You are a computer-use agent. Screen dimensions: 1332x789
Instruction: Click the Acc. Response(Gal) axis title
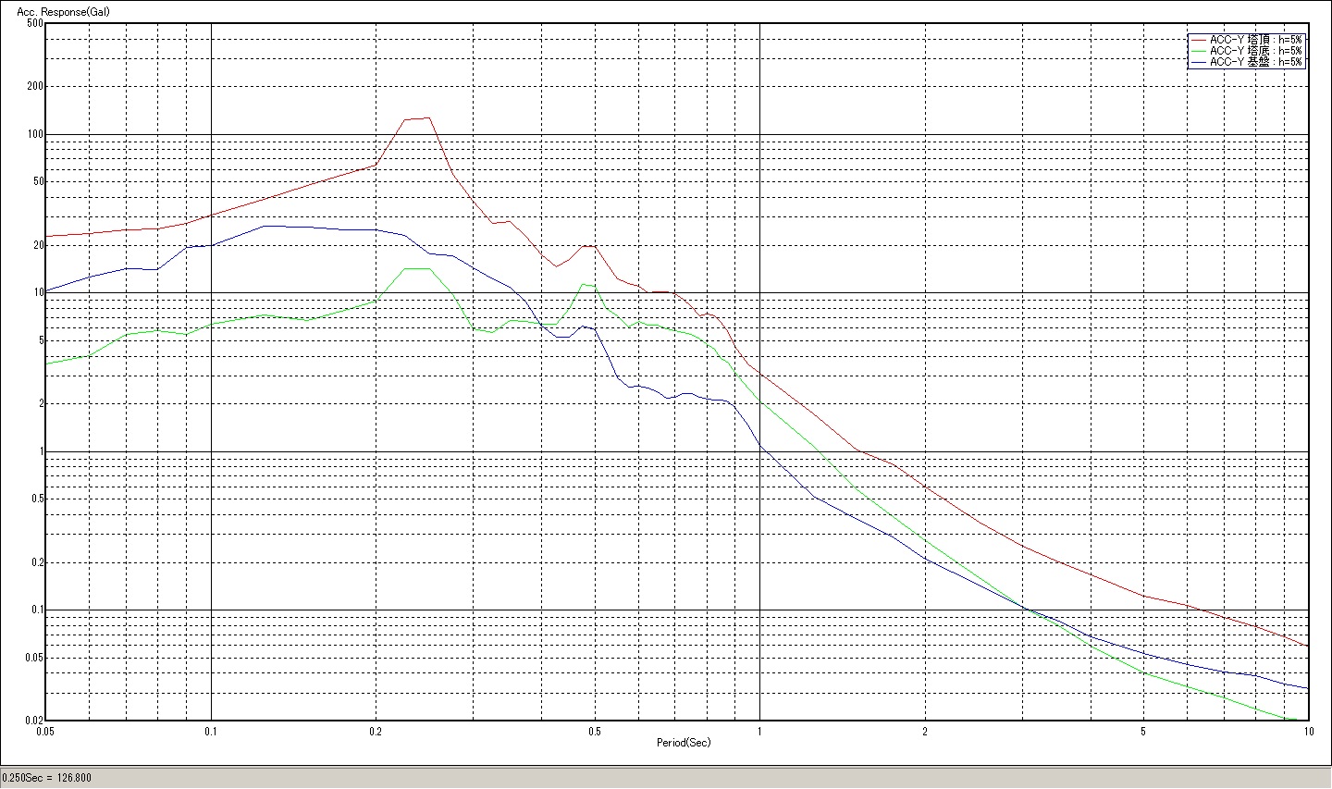point(56,13)
